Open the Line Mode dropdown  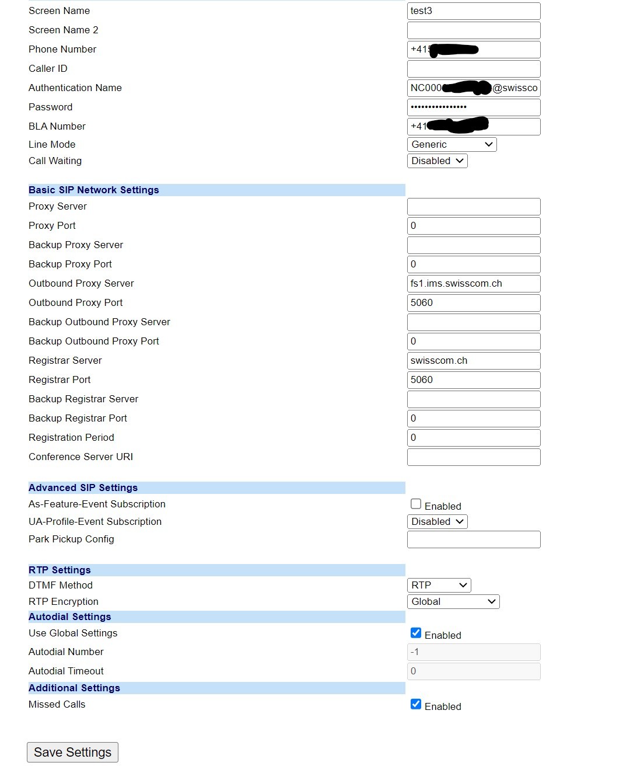point(452,144)
